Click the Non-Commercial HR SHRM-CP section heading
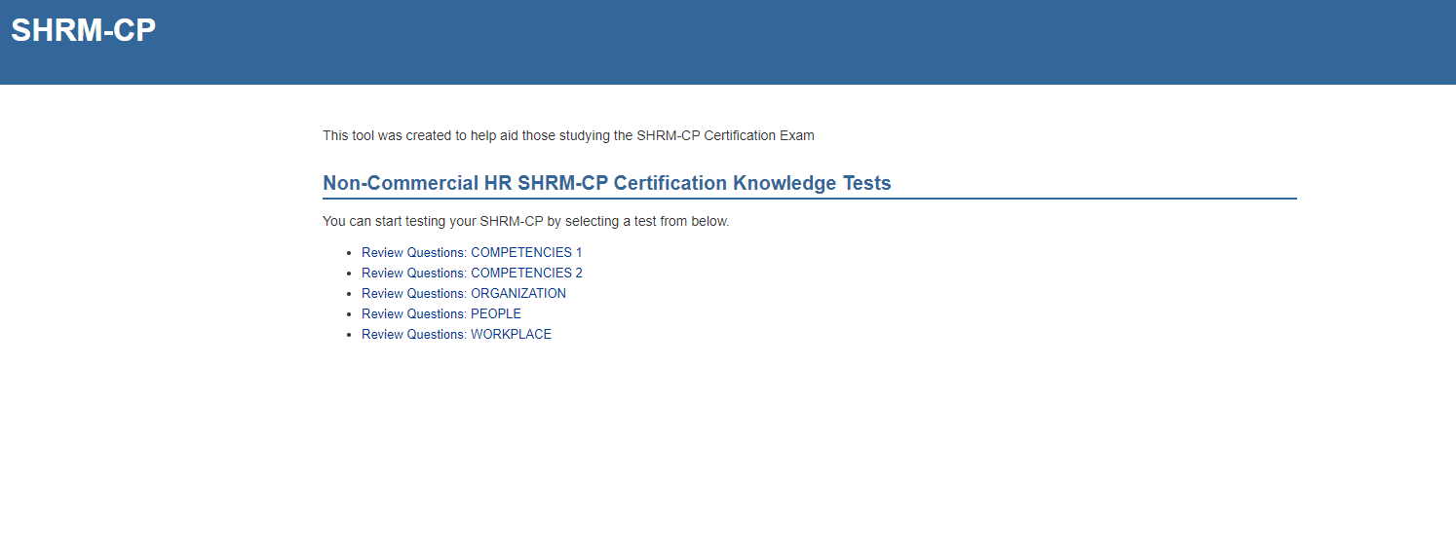This screenshot has width=1456, height=548. [606, 183]
